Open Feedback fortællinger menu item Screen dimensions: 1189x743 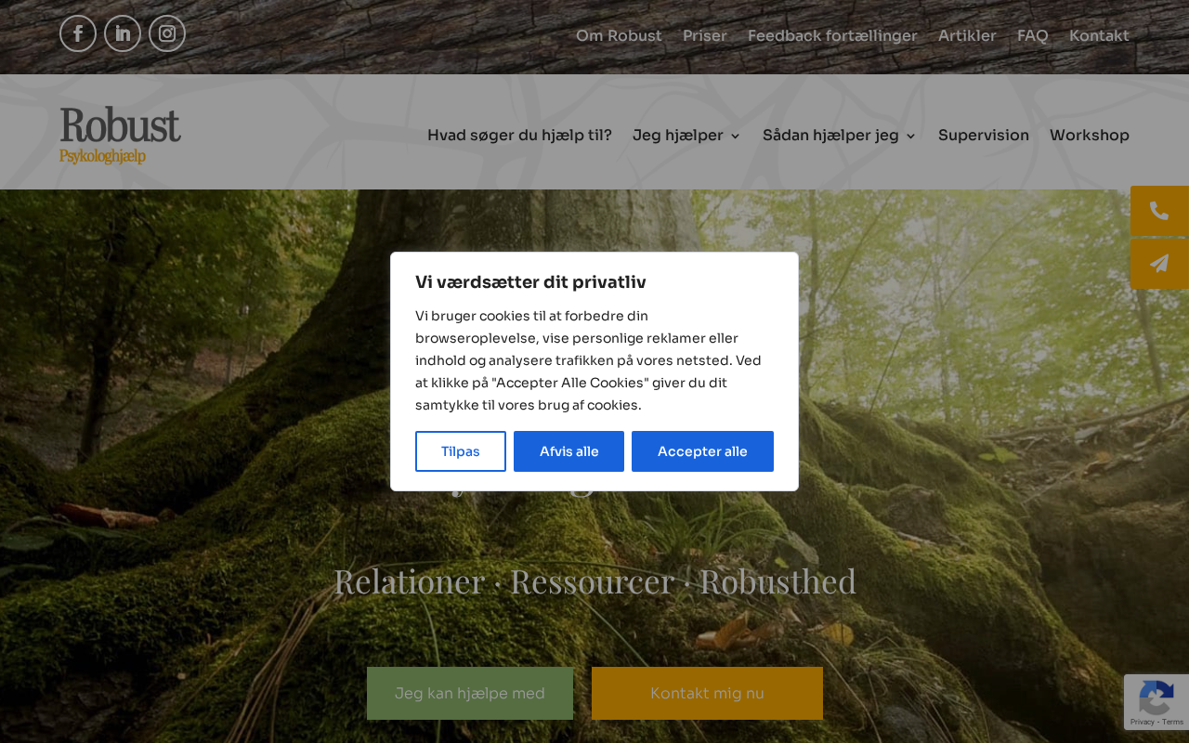click(x=832, y=35)
